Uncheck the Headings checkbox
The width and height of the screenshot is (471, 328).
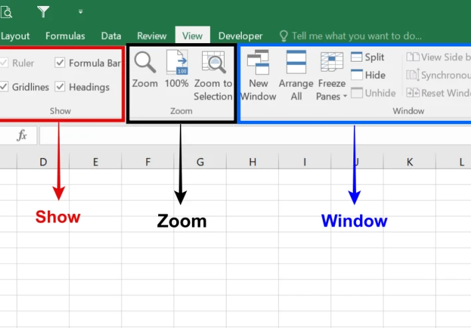60,87
